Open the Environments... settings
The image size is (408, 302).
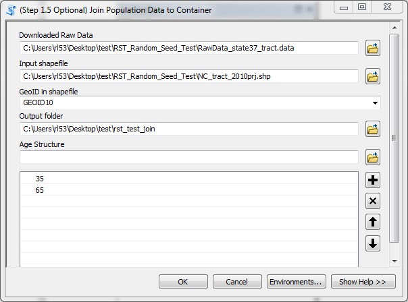point(297,281)
